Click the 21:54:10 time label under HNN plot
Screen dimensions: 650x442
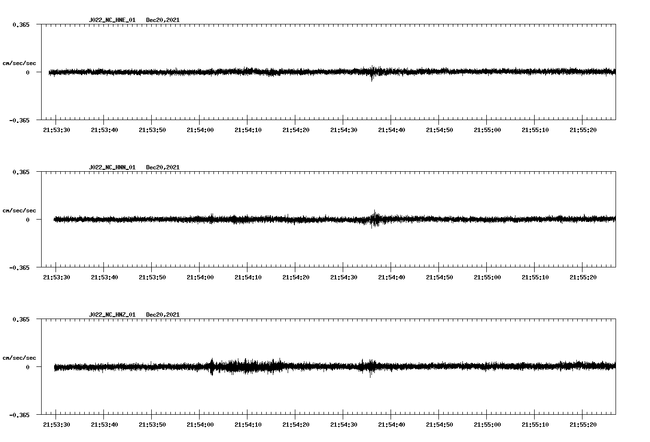click(x=248, y=277)
